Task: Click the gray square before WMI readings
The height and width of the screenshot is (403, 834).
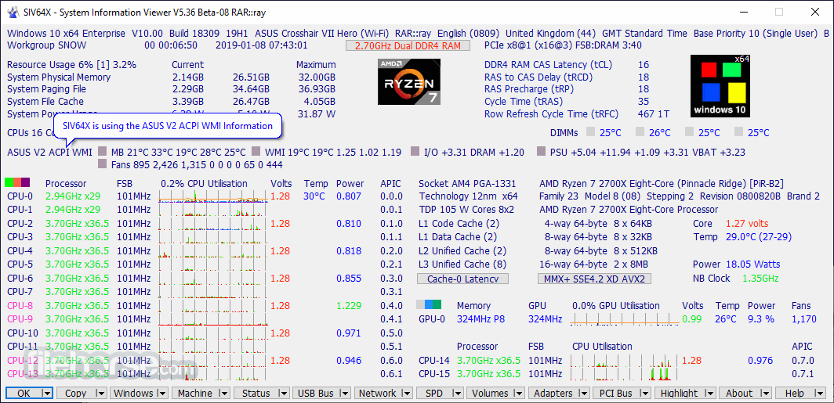Action: 256,153
